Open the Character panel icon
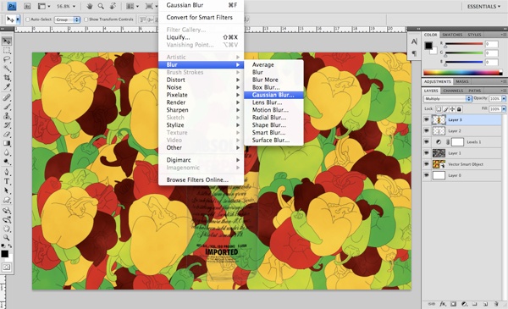The height and width of the screenshot is (309, 508). [x=414, y=41]
